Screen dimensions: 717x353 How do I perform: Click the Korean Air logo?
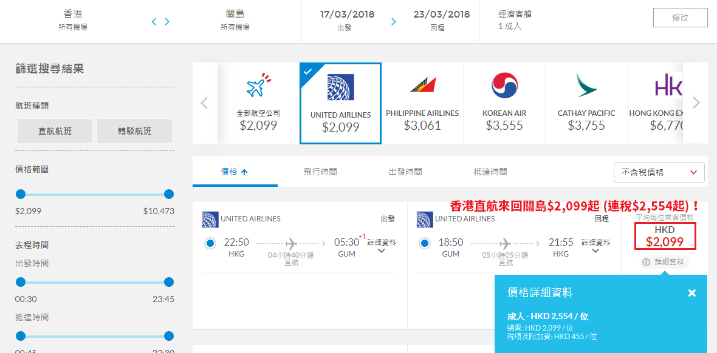pos(504,86)
